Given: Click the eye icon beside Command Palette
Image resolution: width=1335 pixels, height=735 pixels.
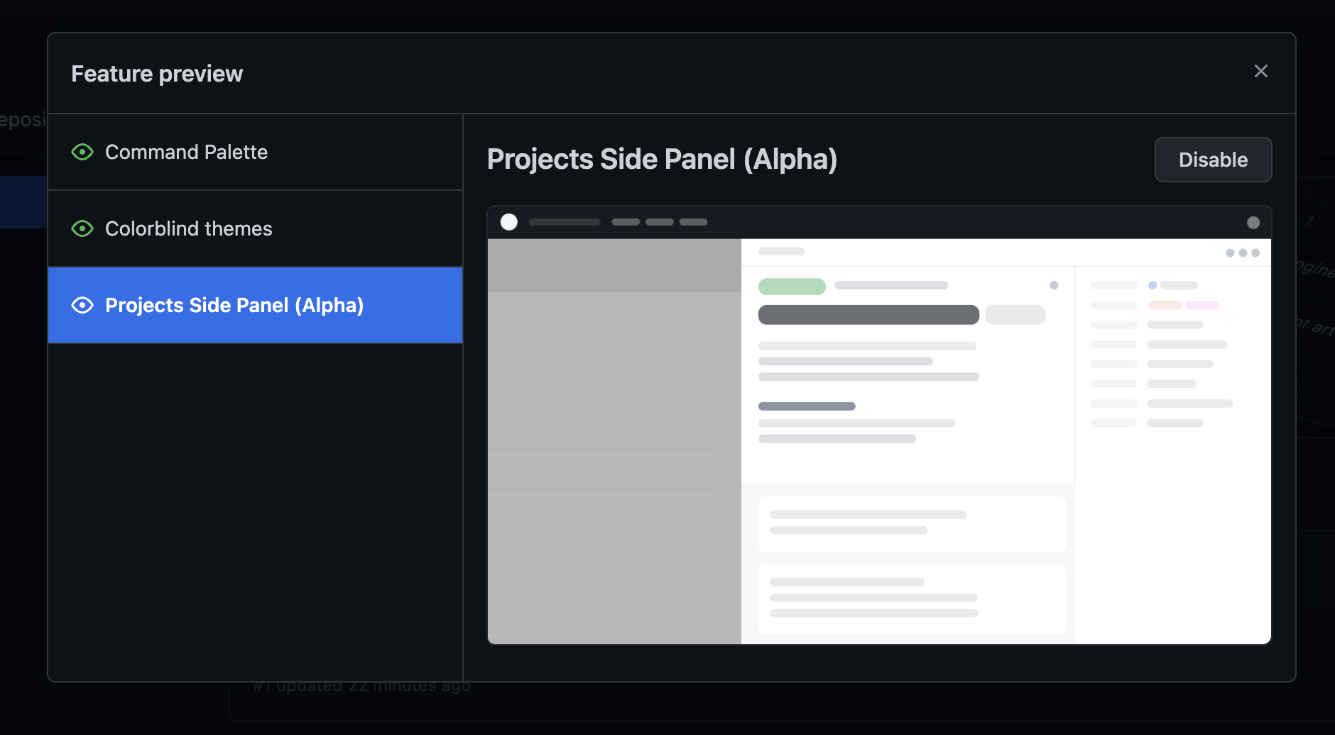Looking at the screenshot, I should click(x=82, y=152).
